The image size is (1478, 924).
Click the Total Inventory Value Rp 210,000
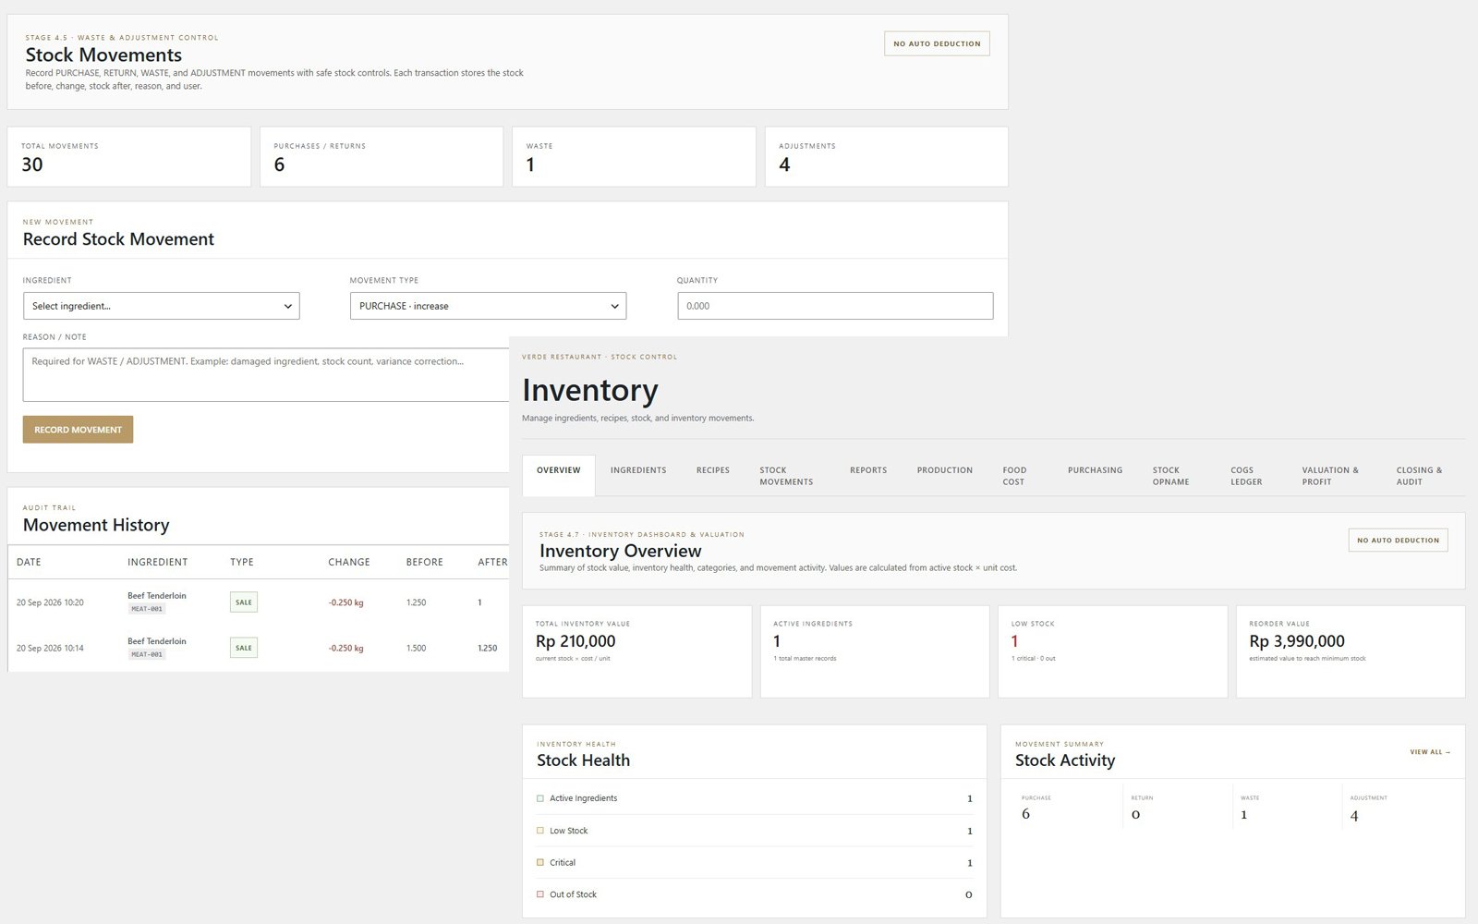tap(575, 641)
